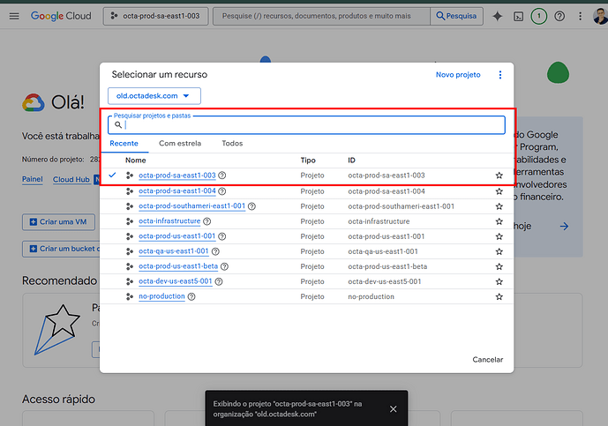Star the octa-prod-sa-east1-003 project
The image size is (608, 426).
499,176
